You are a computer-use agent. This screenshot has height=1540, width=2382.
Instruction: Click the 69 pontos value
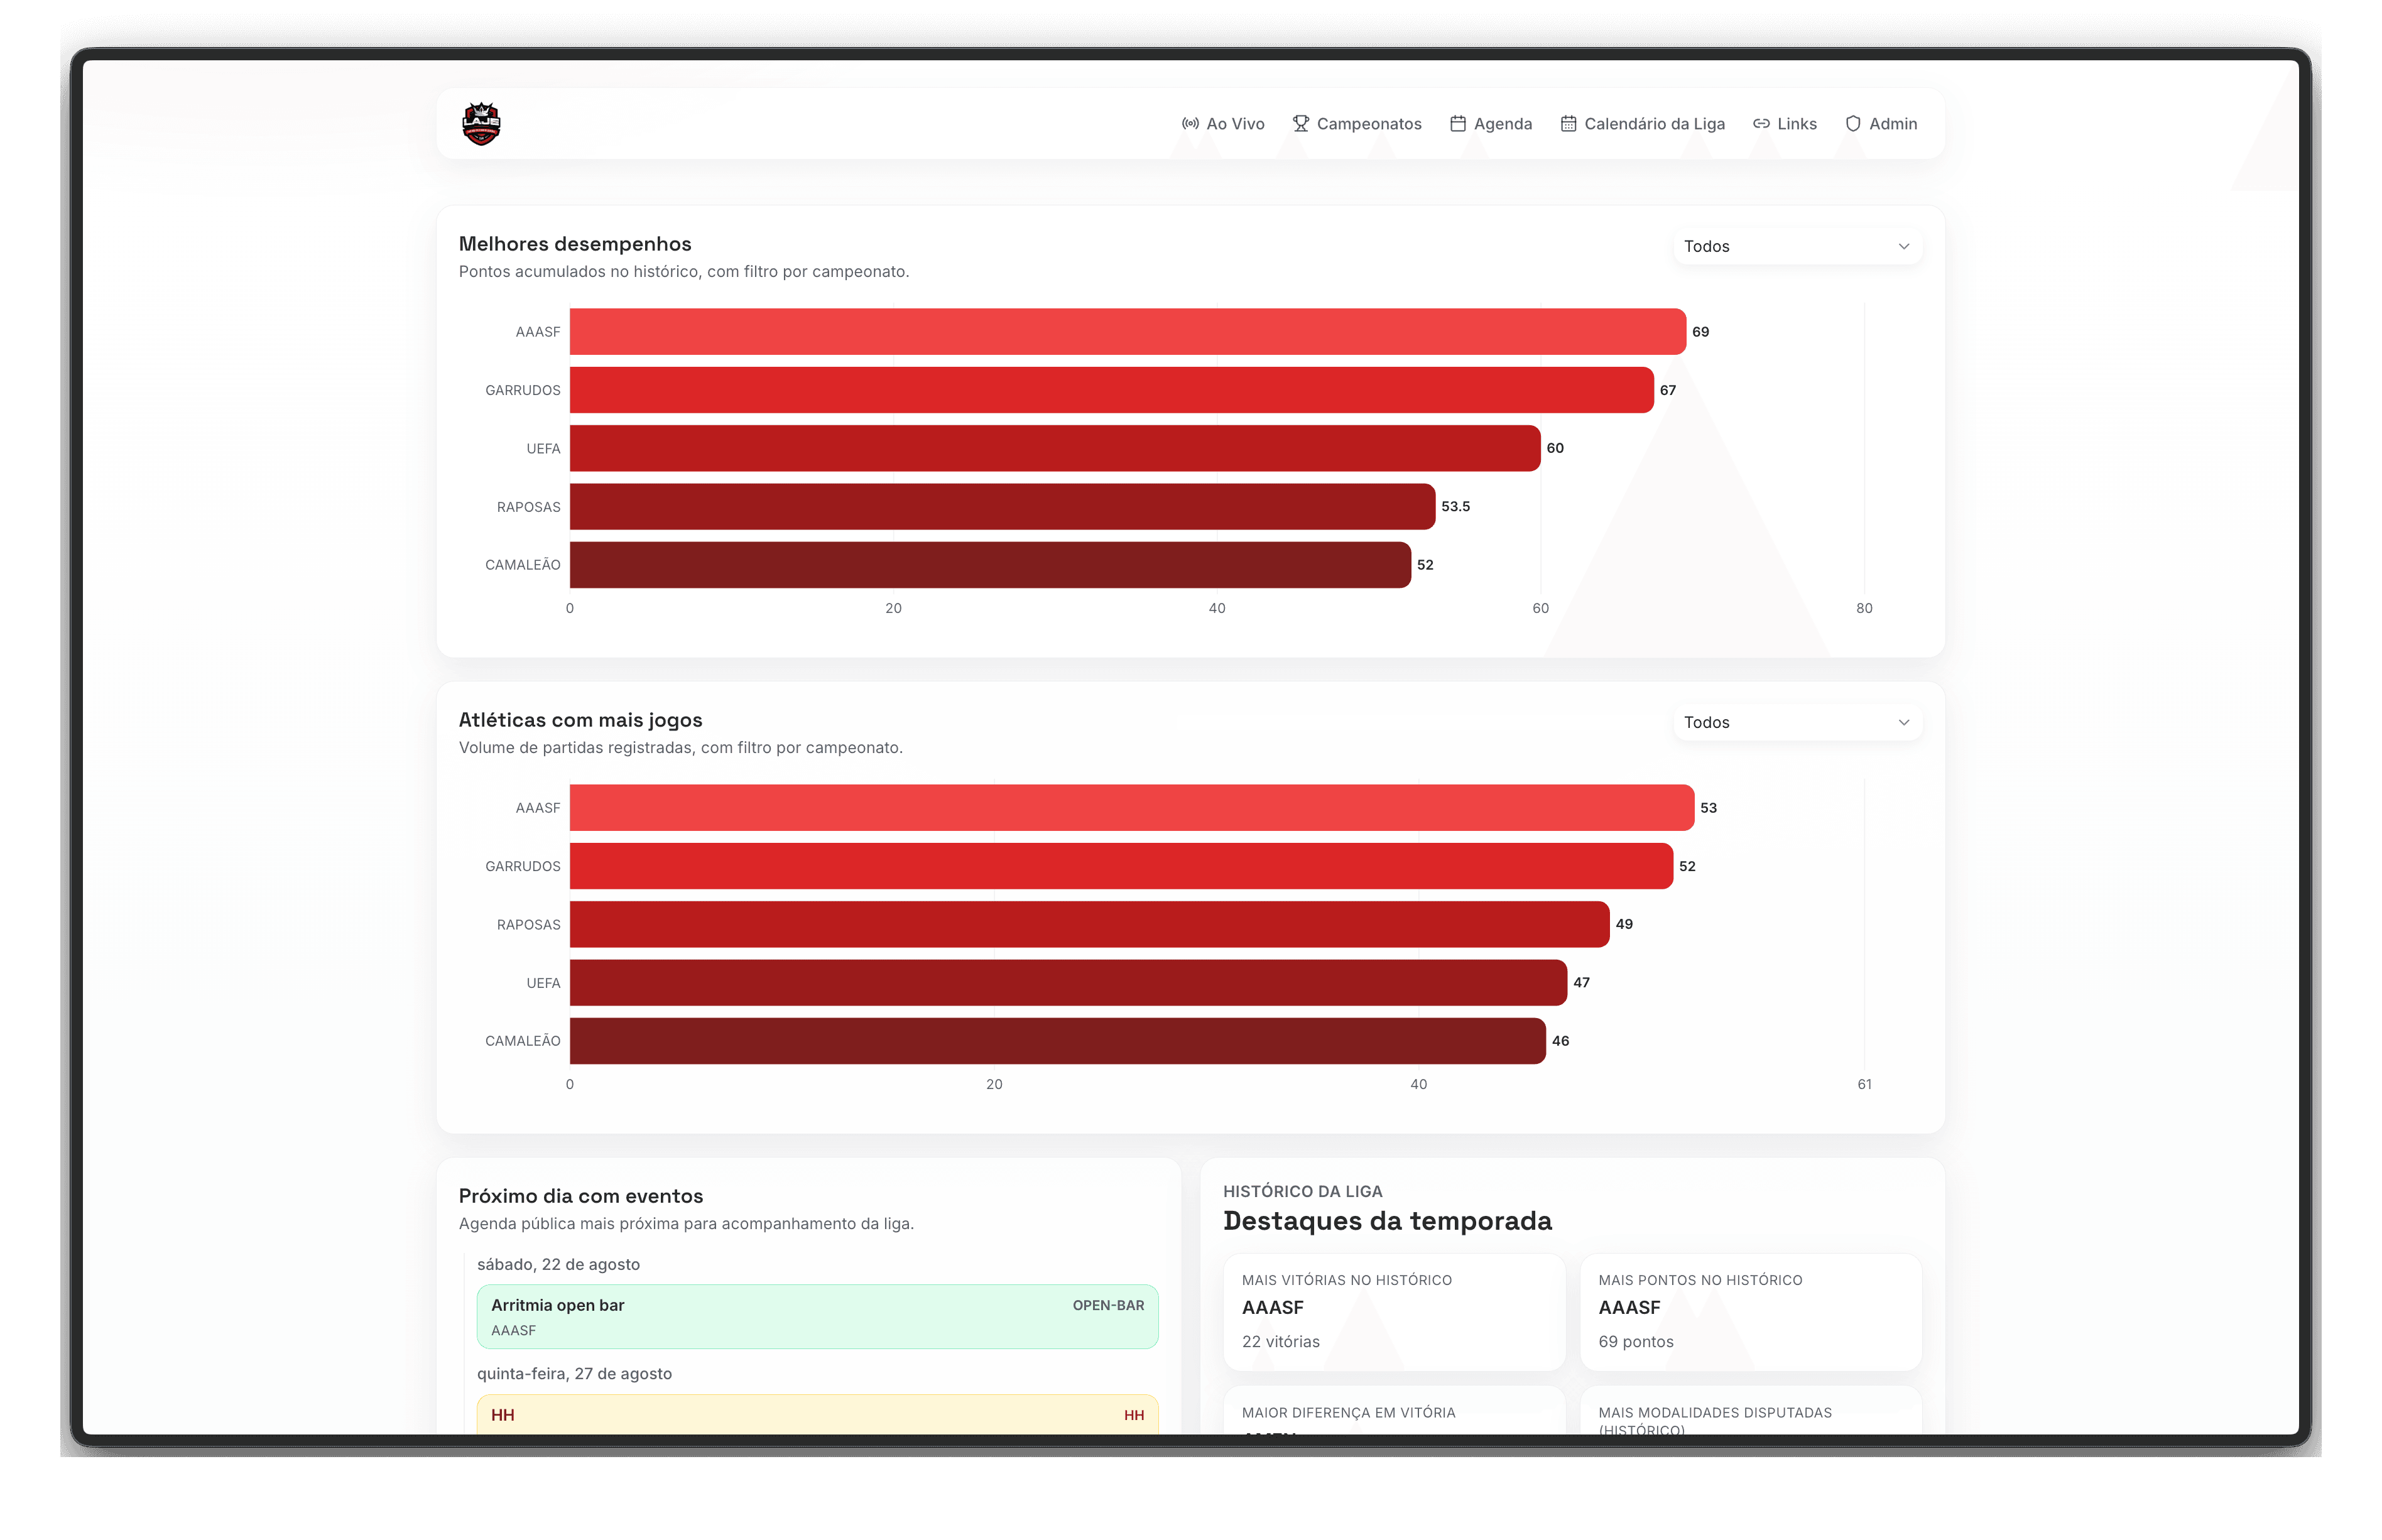pos(1635,1342)
